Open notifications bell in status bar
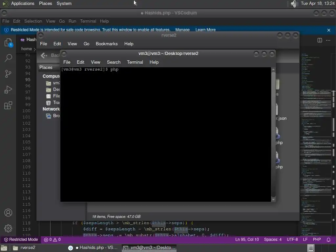This screenshot has height=252, width=336. (328, 240)
